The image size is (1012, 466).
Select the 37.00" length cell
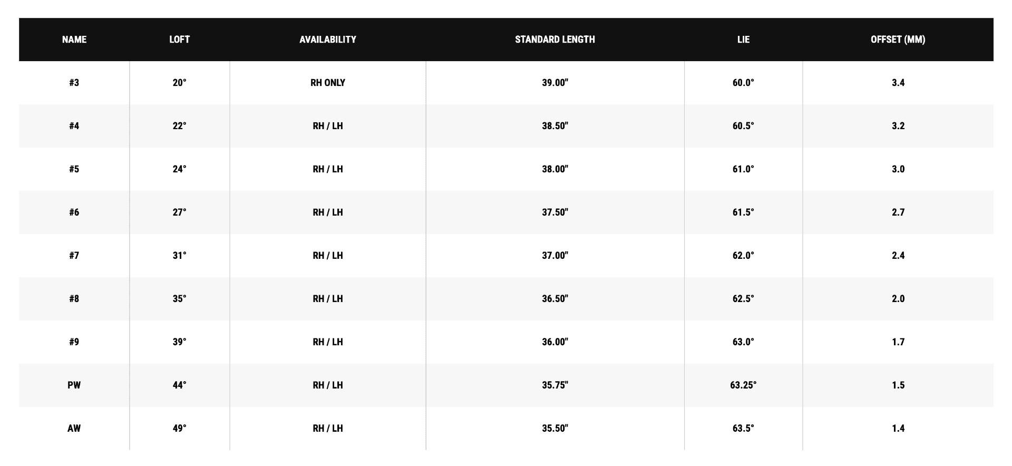click(x=555, y=256)
